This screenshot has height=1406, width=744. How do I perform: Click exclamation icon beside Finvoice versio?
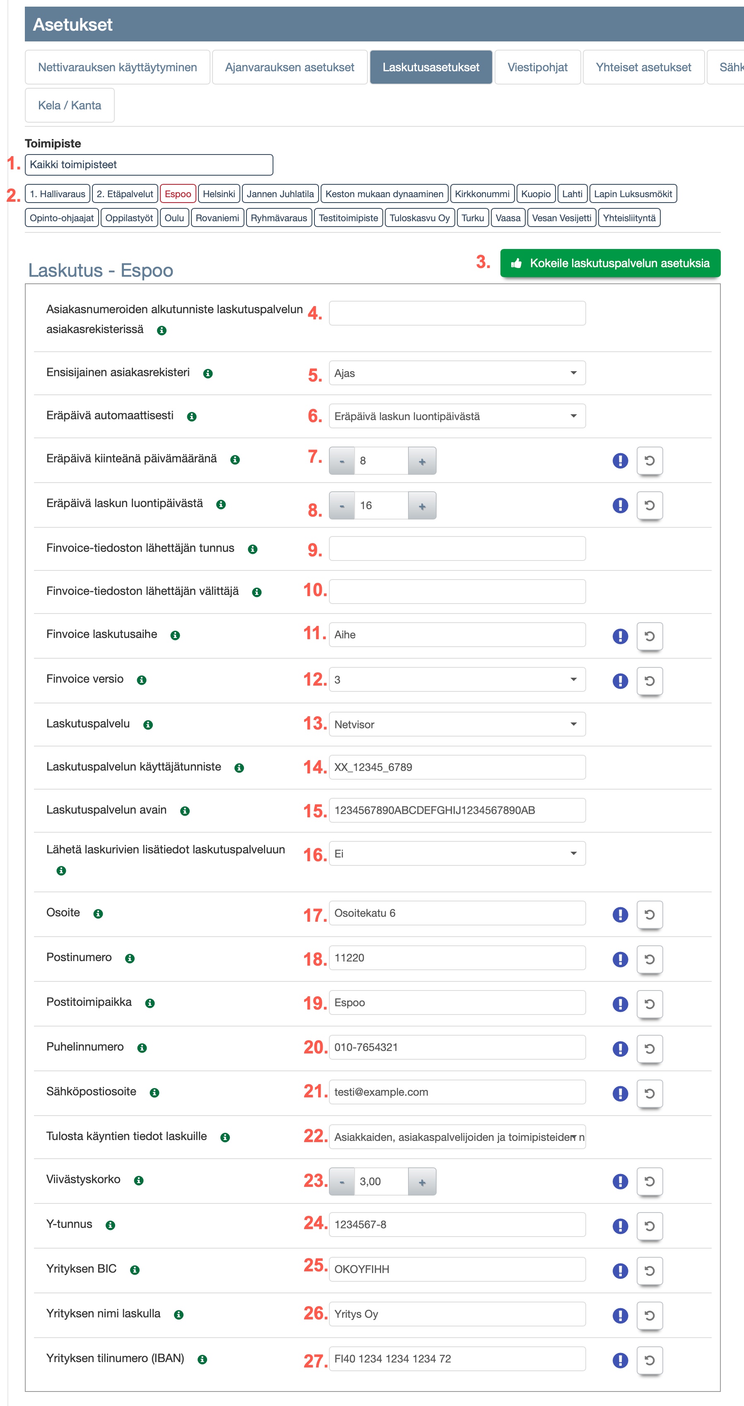pos(620,681)
